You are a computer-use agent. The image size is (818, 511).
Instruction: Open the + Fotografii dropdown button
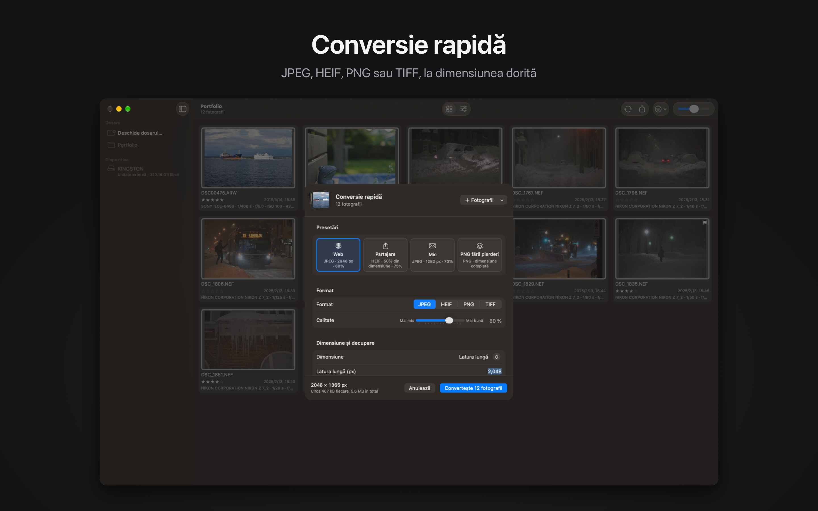pyautogui.click(x=483, y=200)
